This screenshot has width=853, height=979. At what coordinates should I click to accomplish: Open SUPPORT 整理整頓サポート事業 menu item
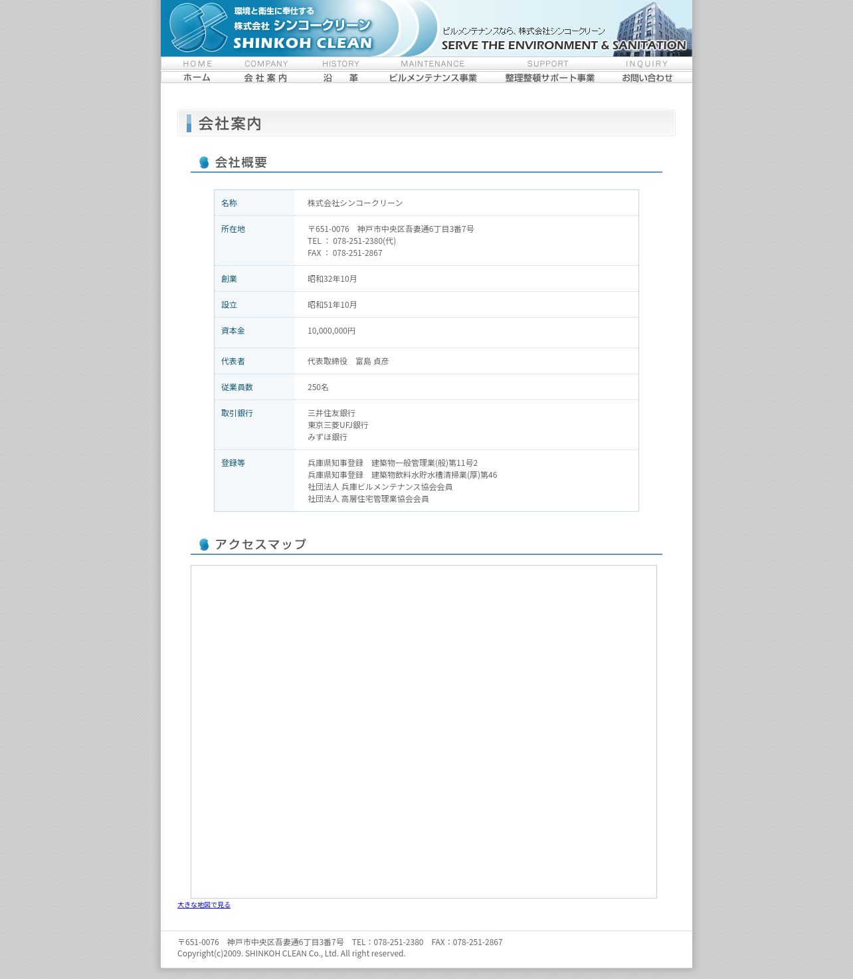549,70
